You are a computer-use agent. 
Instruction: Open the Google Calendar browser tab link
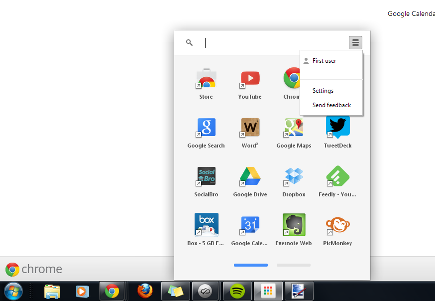click(x=411, y=13)
